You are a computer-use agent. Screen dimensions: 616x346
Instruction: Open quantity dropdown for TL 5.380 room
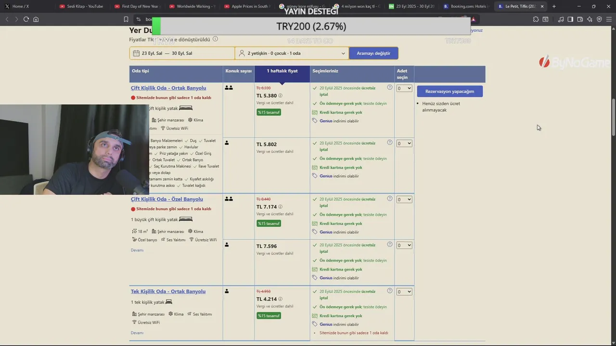[404, 88]
